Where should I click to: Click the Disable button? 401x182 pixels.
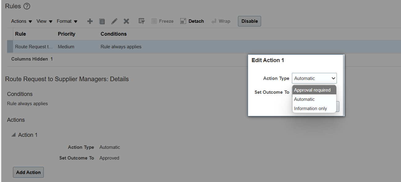coord(249,21)
